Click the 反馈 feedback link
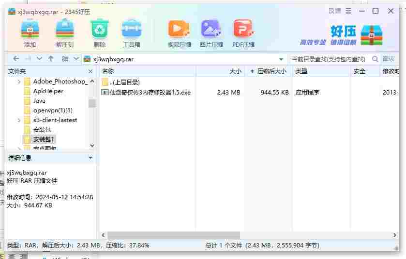The width and height of the screenshot is (406, 259). pos(335,11)
